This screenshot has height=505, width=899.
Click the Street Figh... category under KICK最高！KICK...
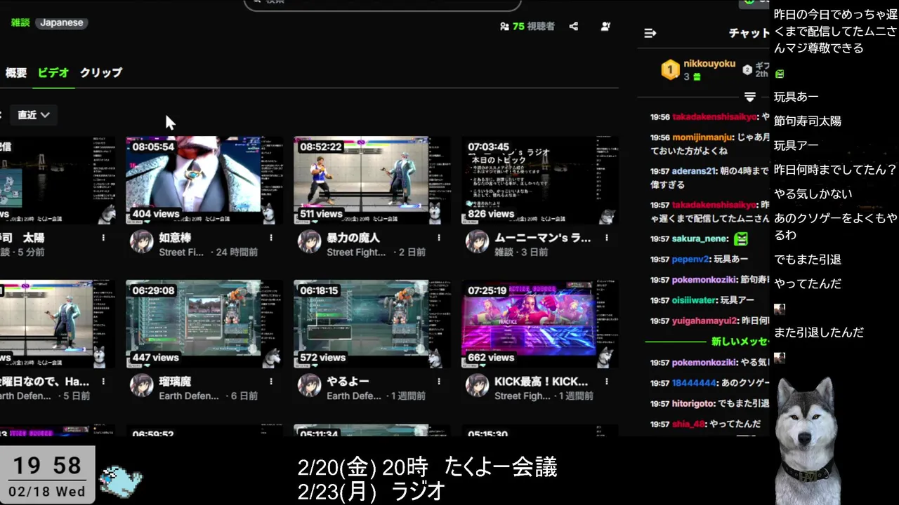pyautogui.click(x=522, y=396)
